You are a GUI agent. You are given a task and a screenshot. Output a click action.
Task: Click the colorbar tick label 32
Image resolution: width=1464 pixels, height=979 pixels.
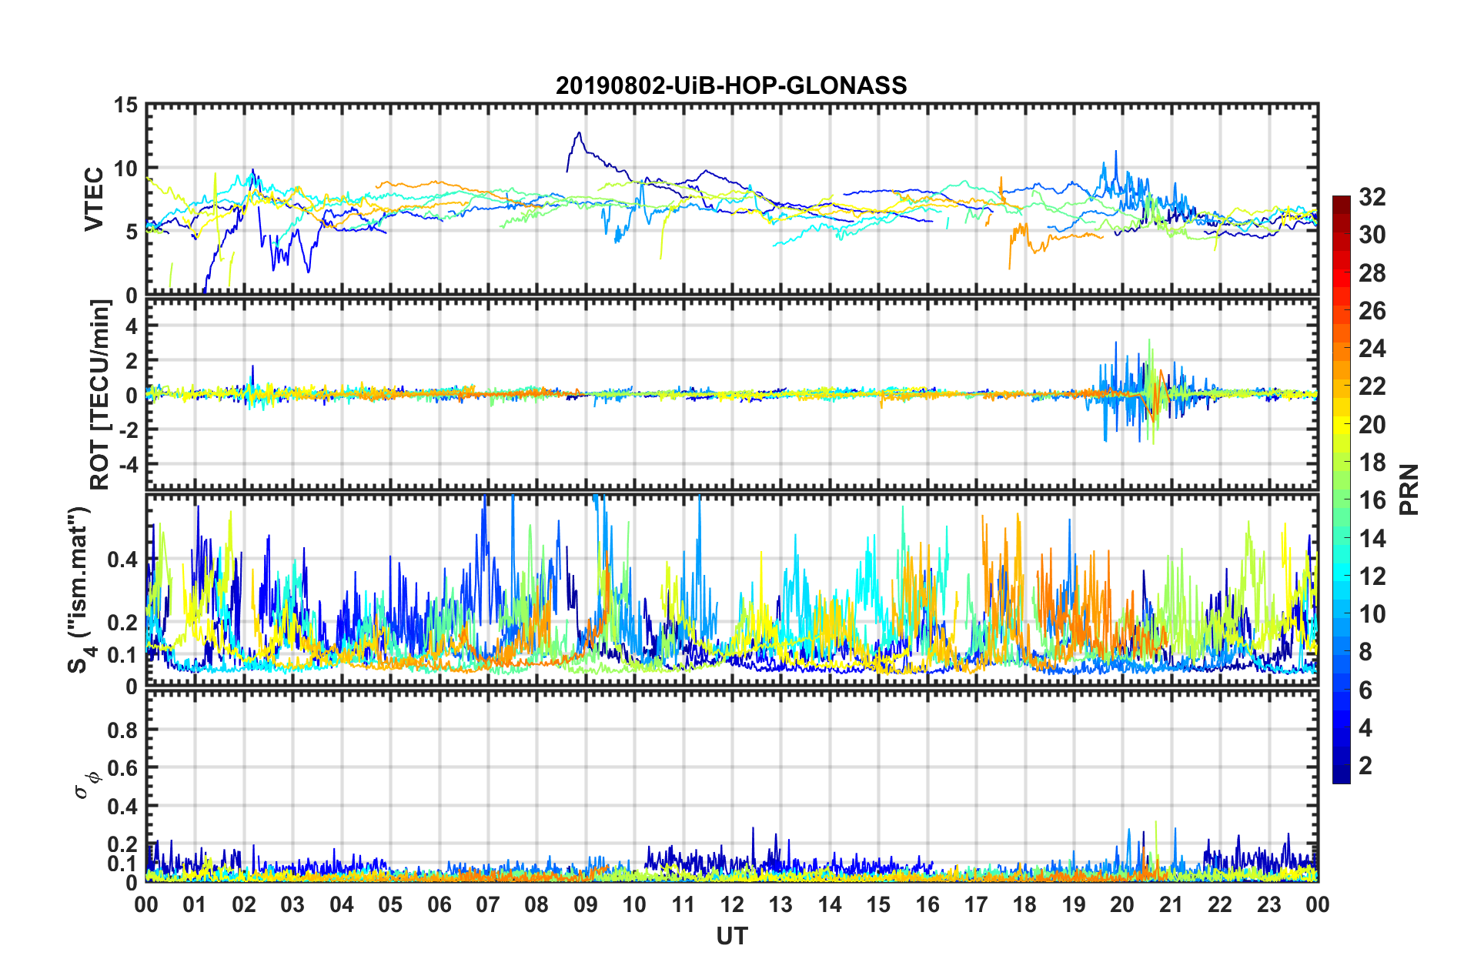point(1372,197)
